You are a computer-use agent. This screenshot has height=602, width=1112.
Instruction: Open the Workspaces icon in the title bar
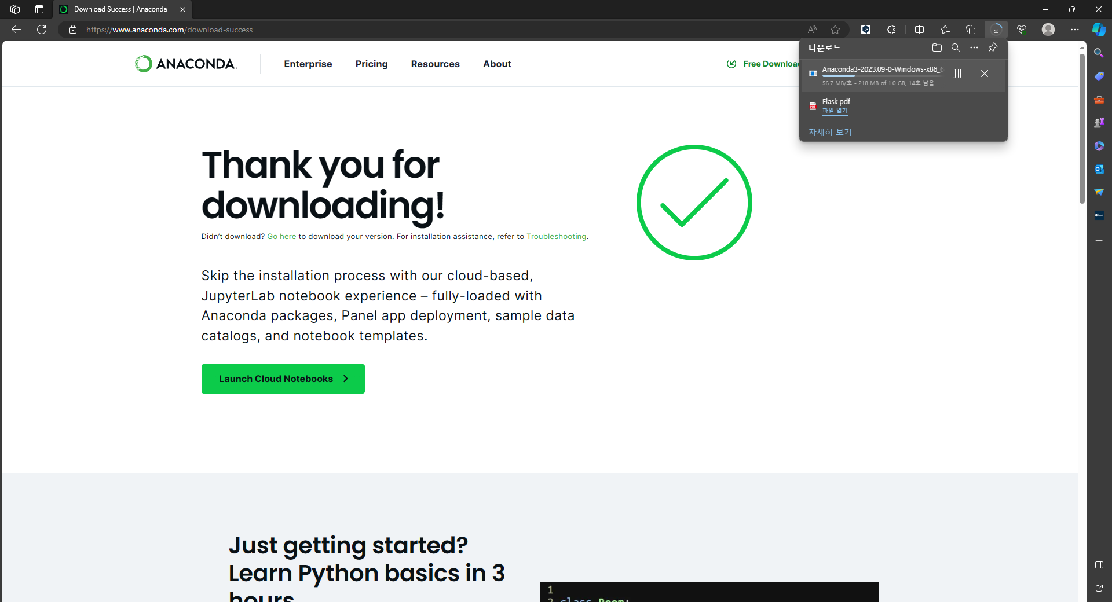coord(15,9)
